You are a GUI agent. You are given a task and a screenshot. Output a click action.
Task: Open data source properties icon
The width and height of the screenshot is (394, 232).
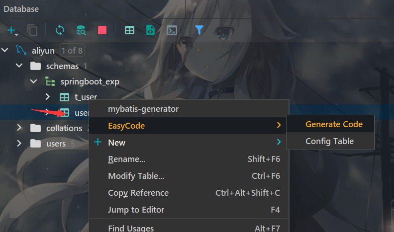(81, 30)
